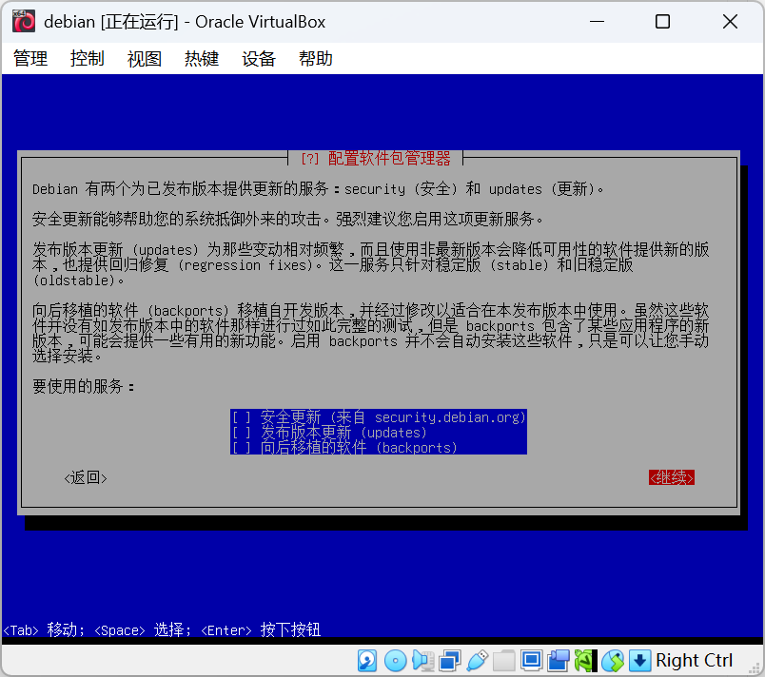Open the 控制 menu

(88, 59)
